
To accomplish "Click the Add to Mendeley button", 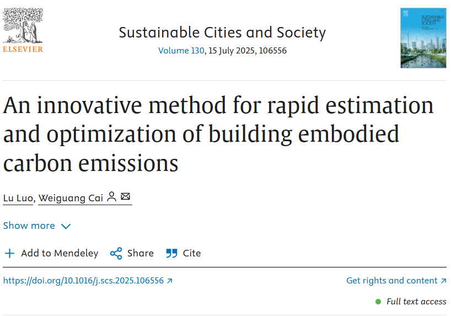I will (x=51, y=253).
